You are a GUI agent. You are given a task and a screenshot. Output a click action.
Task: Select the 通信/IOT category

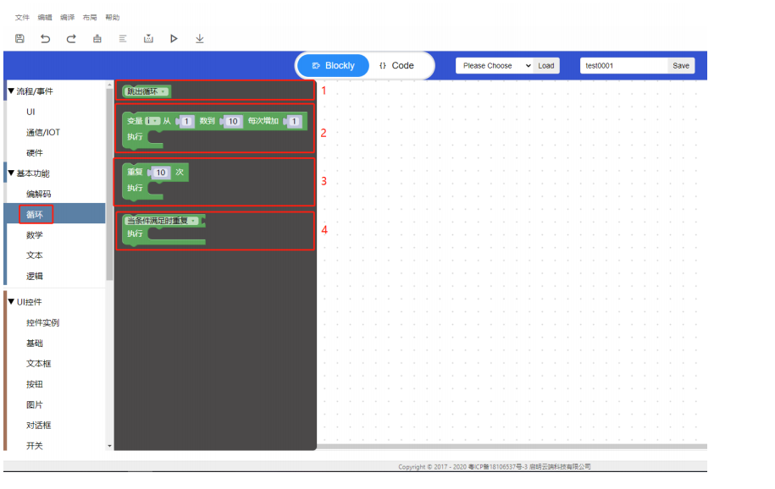[x=43, y=132]
